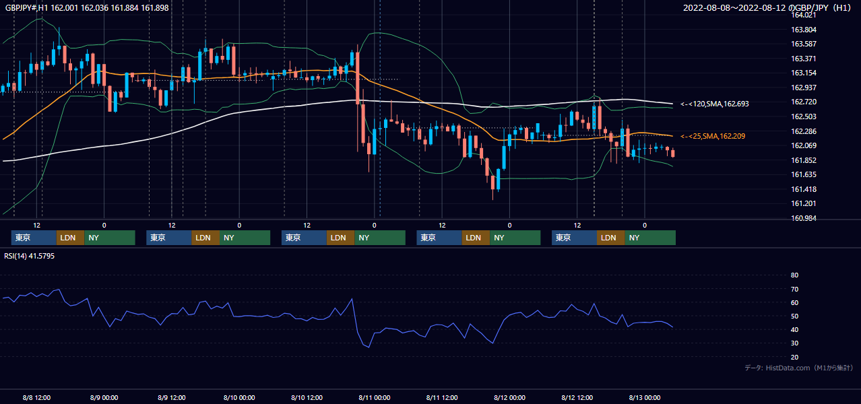This screenshot has width=861, height=404.
Task: Select the 8/9 00:00 time axis label
Action: (x=104, y=397)
